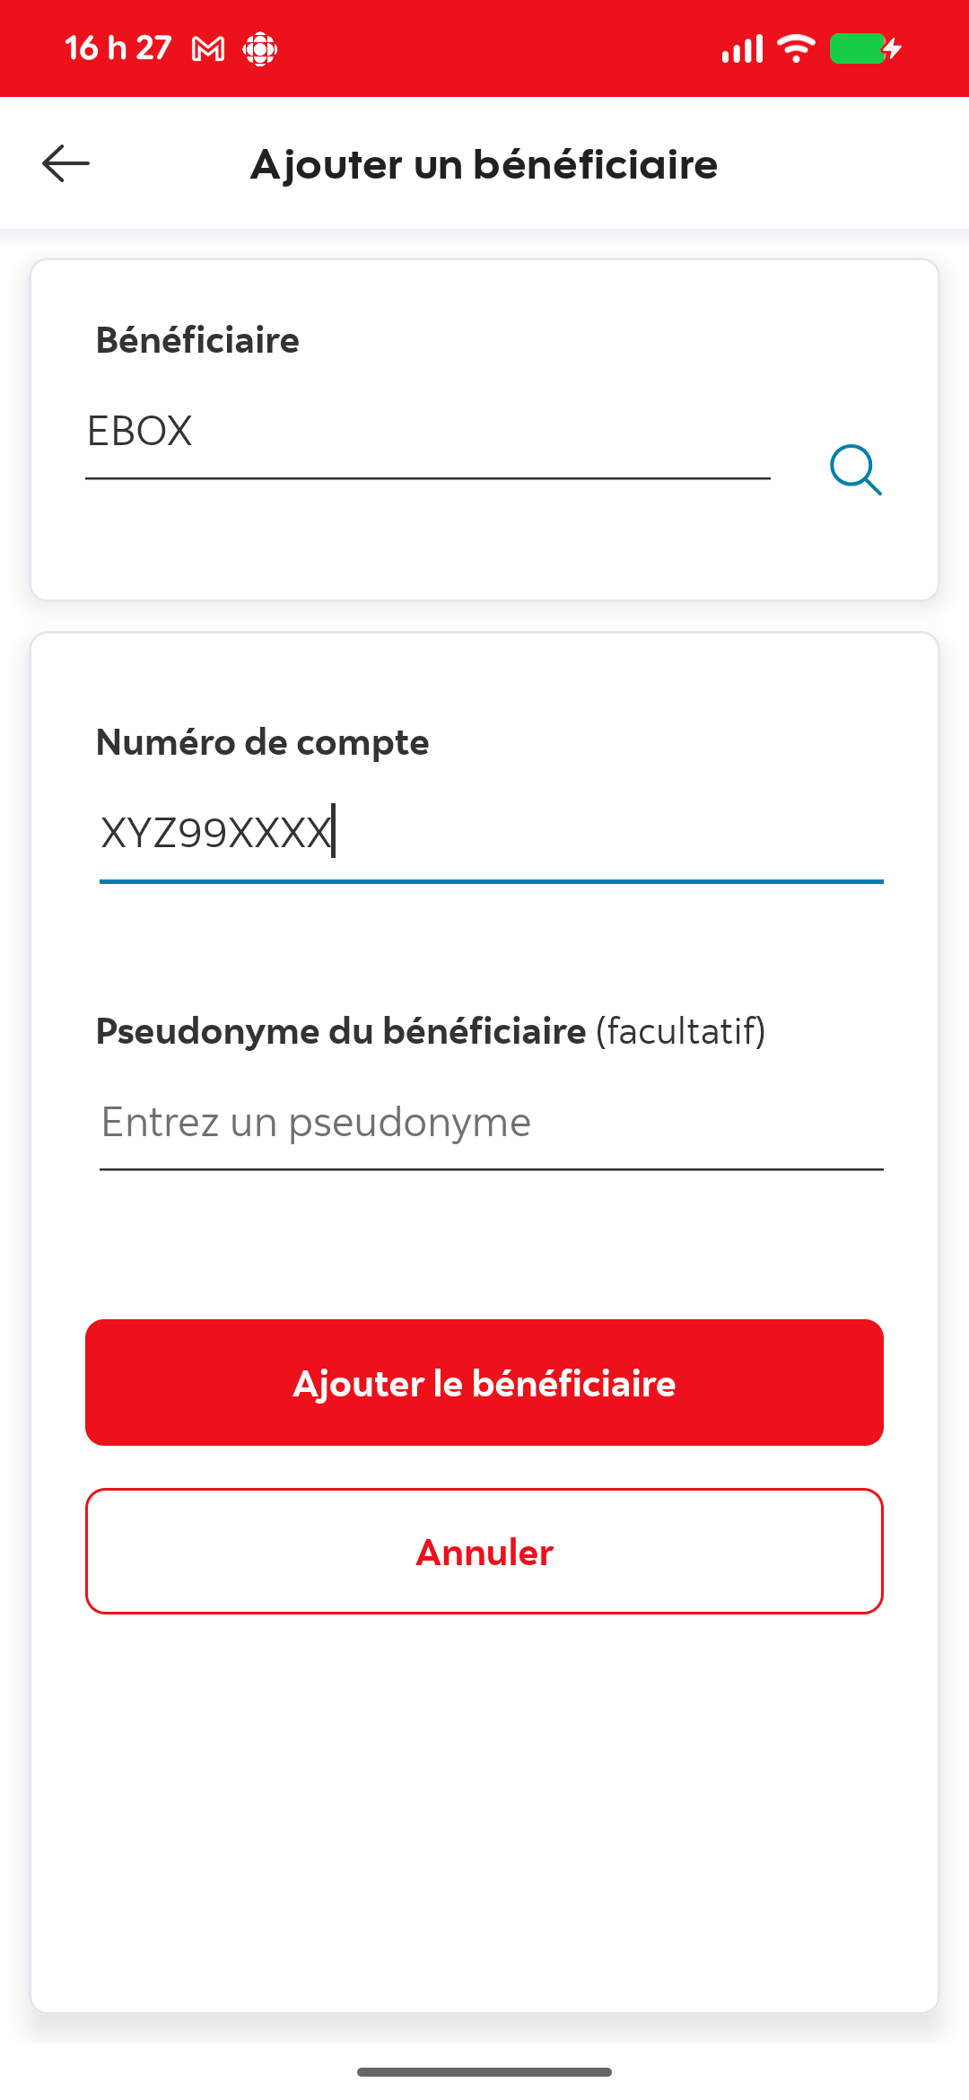Tap the 16 h 27 clock
Viewport: 969px width, 2100px height.
[x=118, y=48]
